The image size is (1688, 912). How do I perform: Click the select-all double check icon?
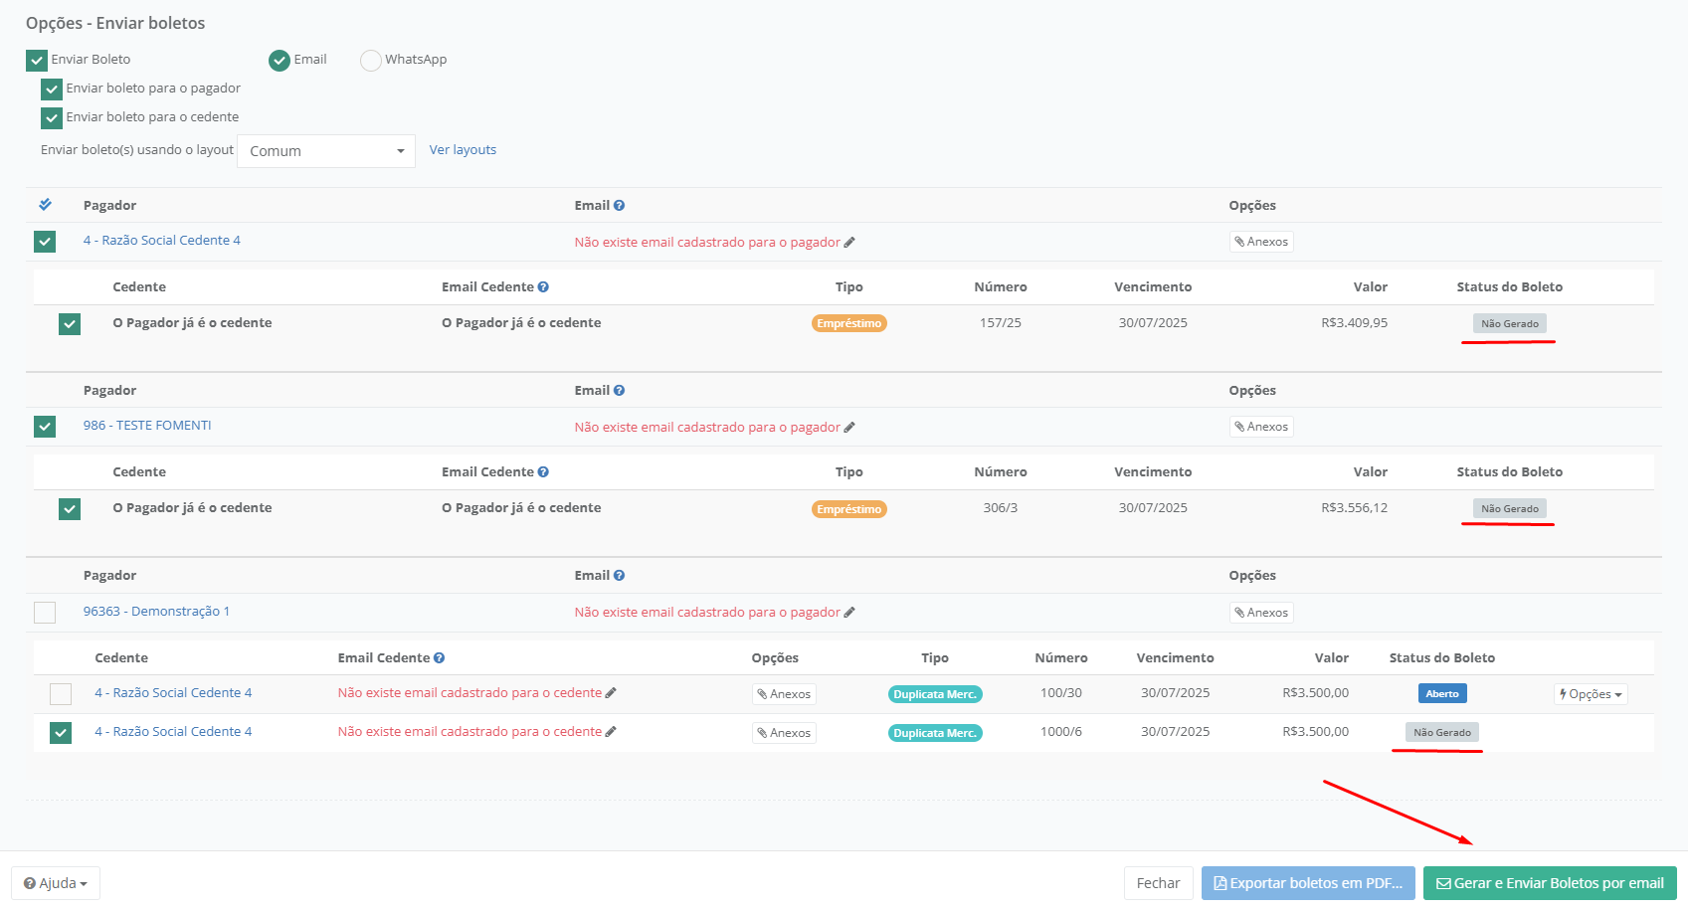click(x=45, y=205)
